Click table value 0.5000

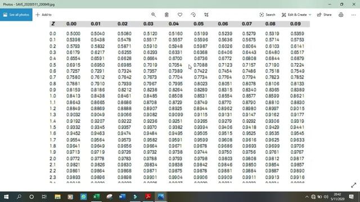pos(73,34)
